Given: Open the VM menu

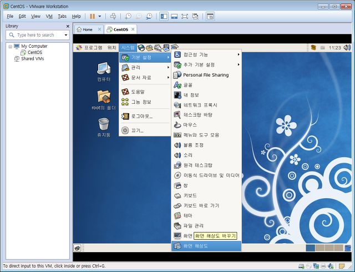Looking at the screenshot, I should pyautogui.click(x=49, y=16).
